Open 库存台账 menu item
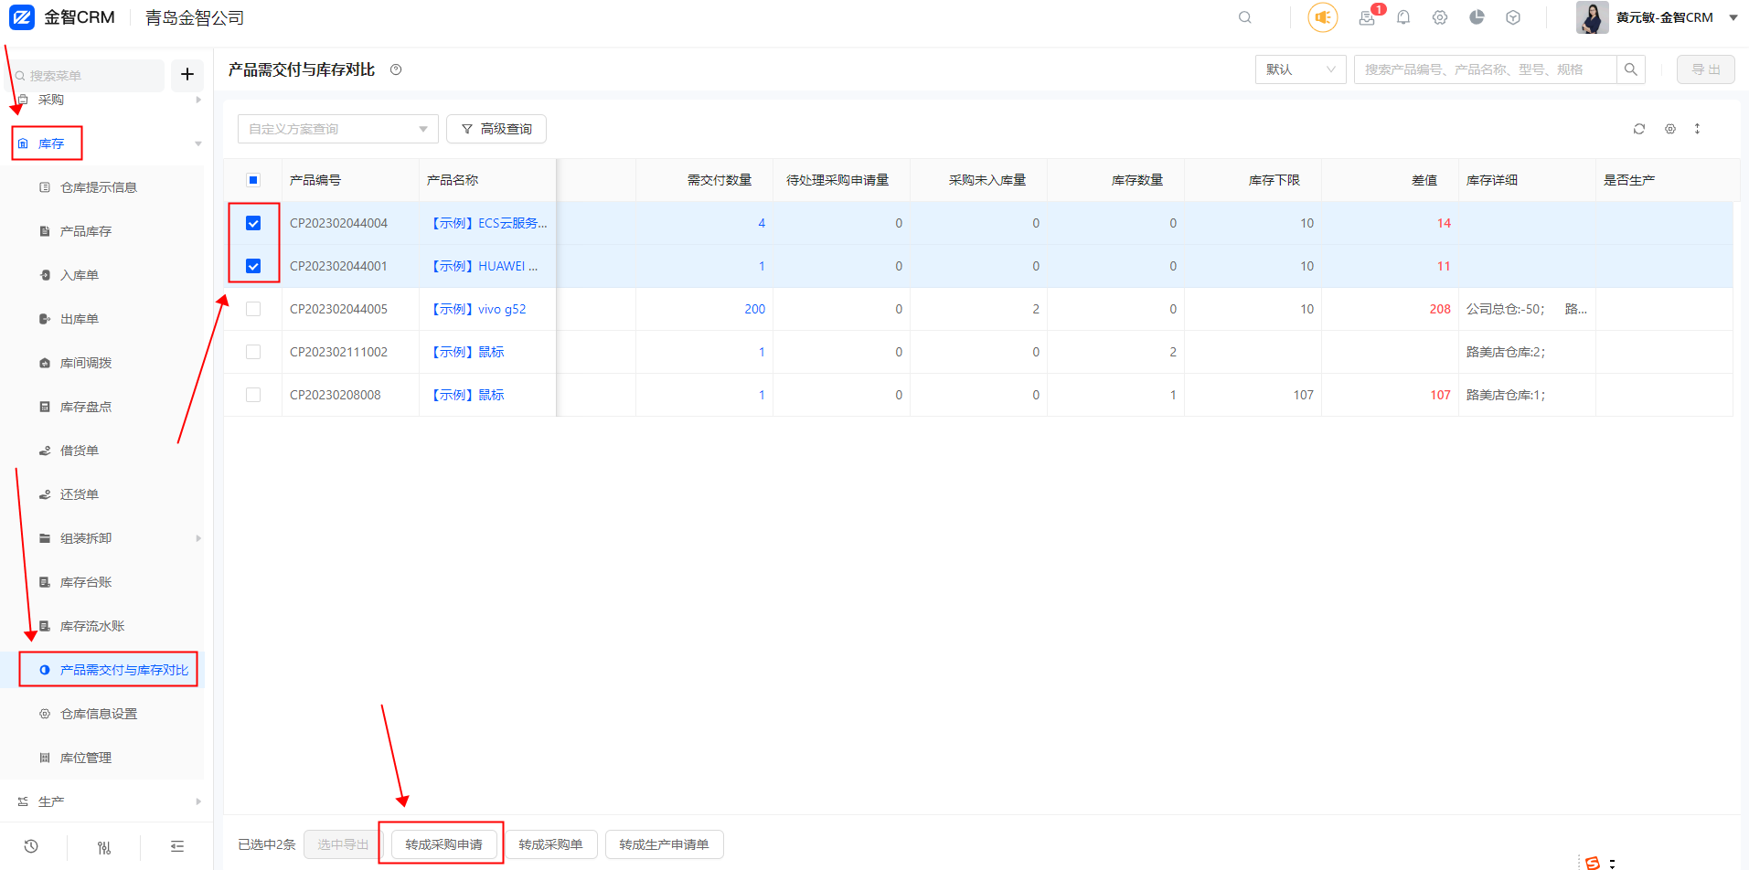 click(x=86, y=582)
